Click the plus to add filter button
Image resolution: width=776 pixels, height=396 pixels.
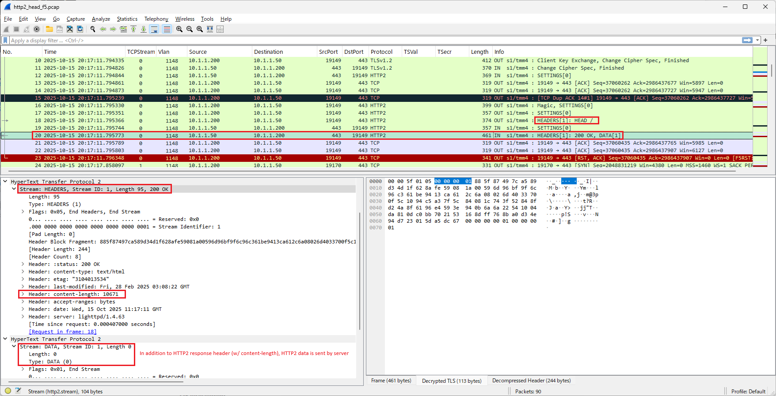(x=765, y=40)
